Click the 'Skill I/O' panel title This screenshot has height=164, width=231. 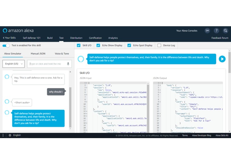coord(84,73)
